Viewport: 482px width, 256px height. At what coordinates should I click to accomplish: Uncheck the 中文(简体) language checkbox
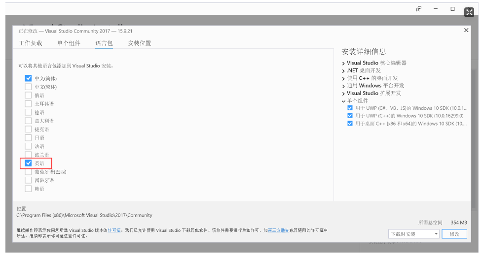click(x=28, y=78)
